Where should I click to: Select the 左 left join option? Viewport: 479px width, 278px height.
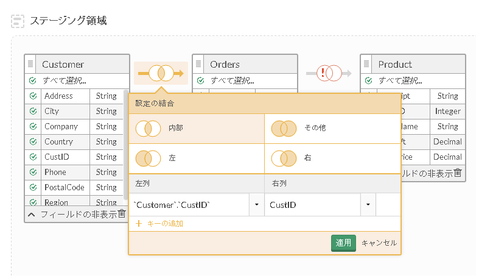click(196, 158)
